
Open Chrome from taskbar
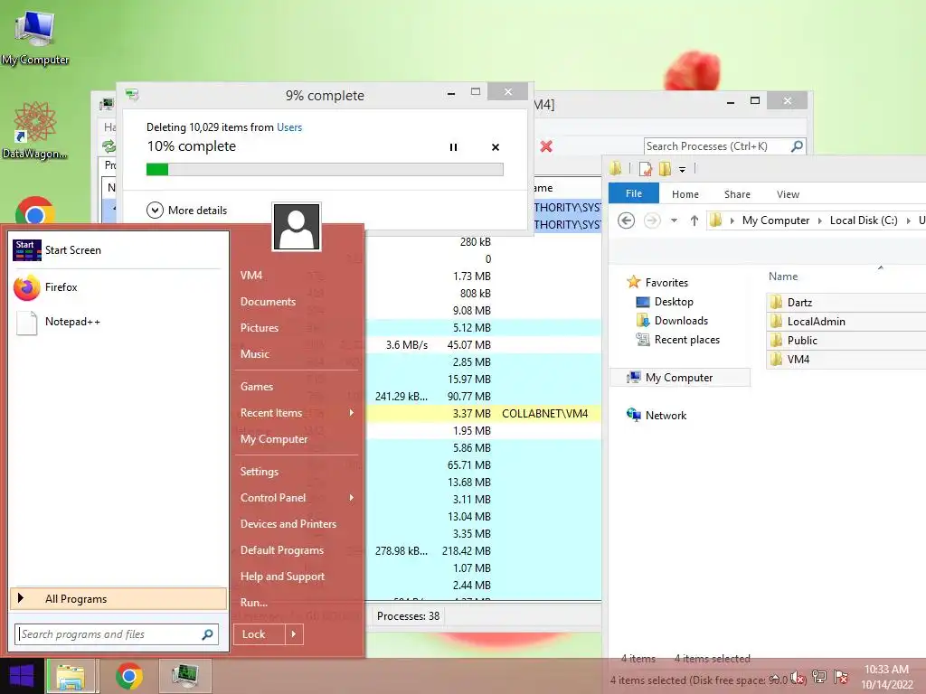pyautogui.click(x=129, y=676)
